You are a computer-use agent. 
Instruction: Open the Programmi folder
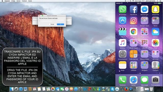tap(144, 32)
